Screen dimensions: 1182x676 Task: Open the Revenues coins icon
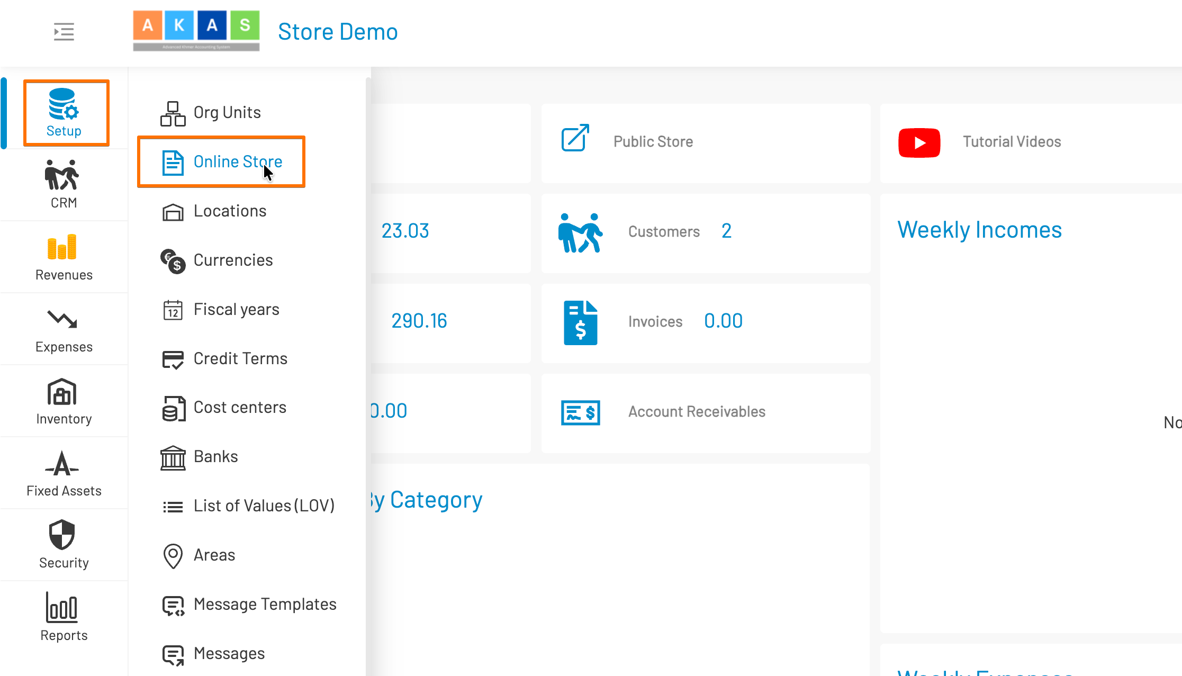click(x=62, y=247)
